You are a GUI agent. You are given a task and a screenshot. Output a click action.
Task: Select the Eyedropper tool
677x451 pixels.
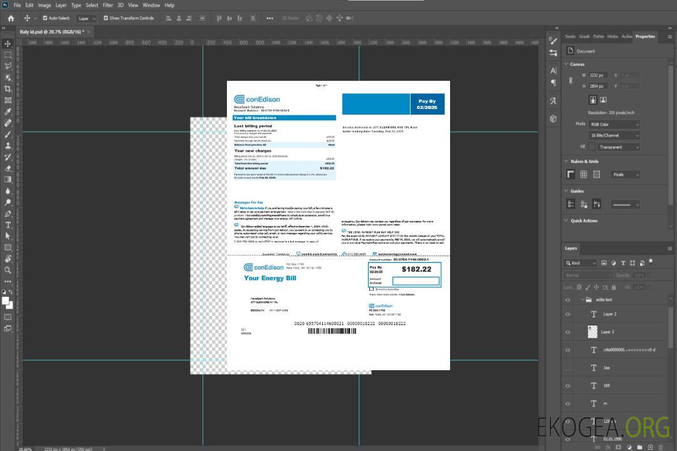click(x=8, y=111)
